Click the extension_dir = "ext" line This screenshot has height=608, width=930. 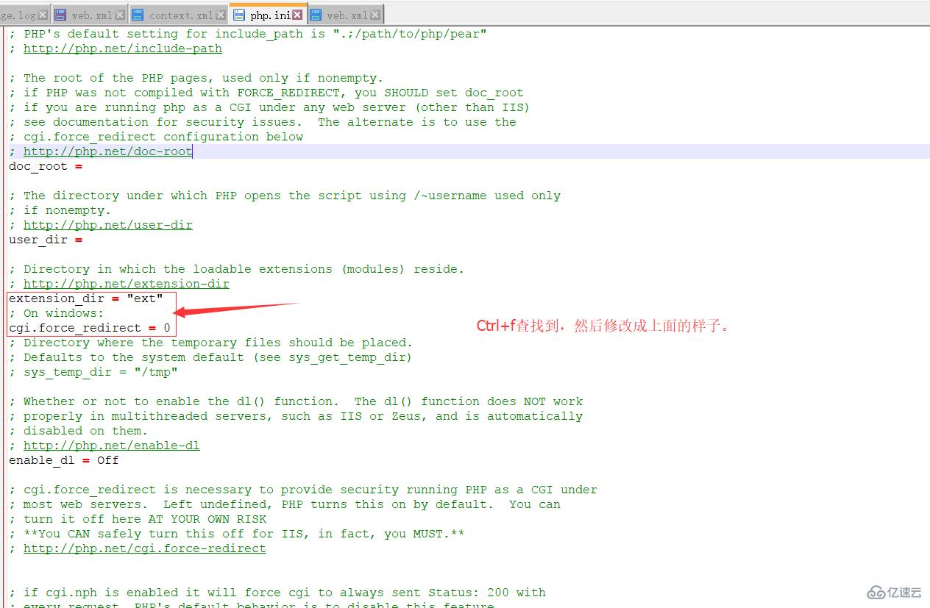point(86,298)
